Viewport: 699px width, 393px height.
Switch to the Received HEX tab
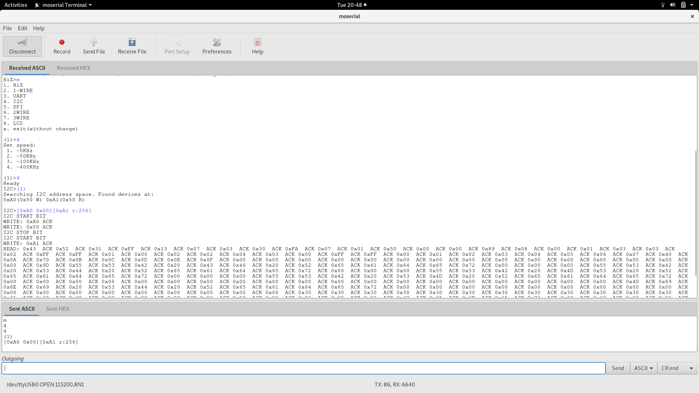pos(74,68)
